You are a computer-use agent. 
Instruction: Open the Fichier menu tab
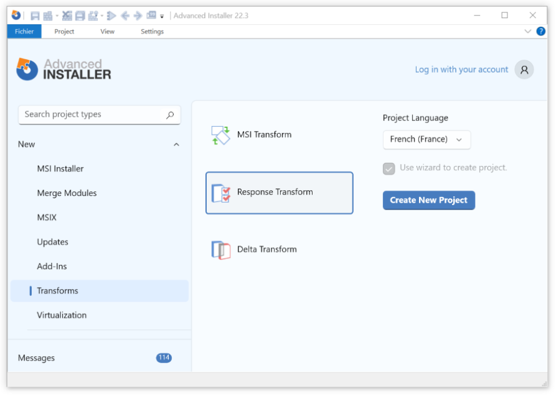(x=24, y=32)
